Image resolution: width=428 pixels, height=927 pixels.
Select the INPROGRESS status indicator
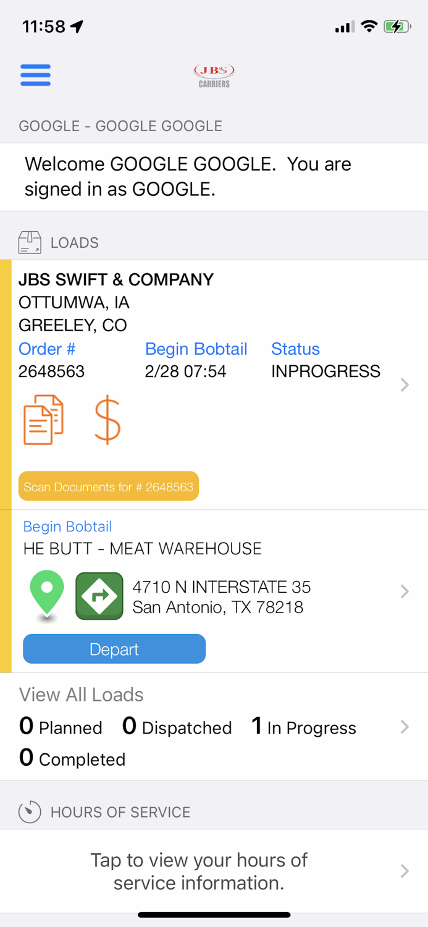point(325,371)
